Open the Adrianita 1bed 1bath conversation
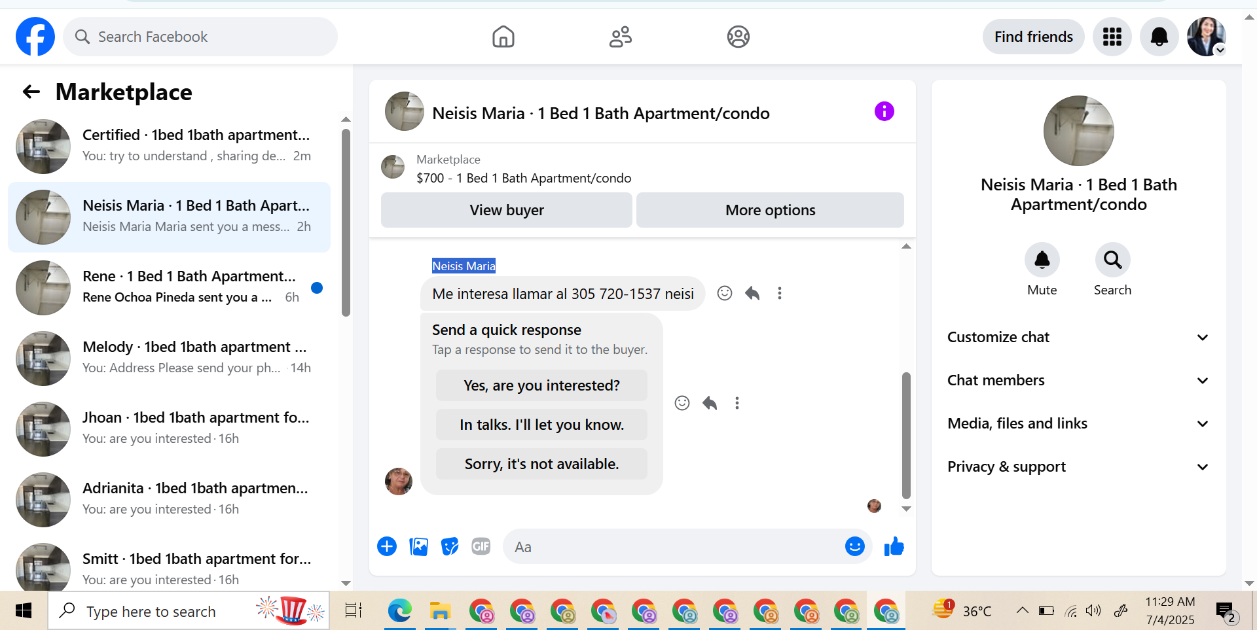Viewport: 1257px width, 630px height. point(169,499)
